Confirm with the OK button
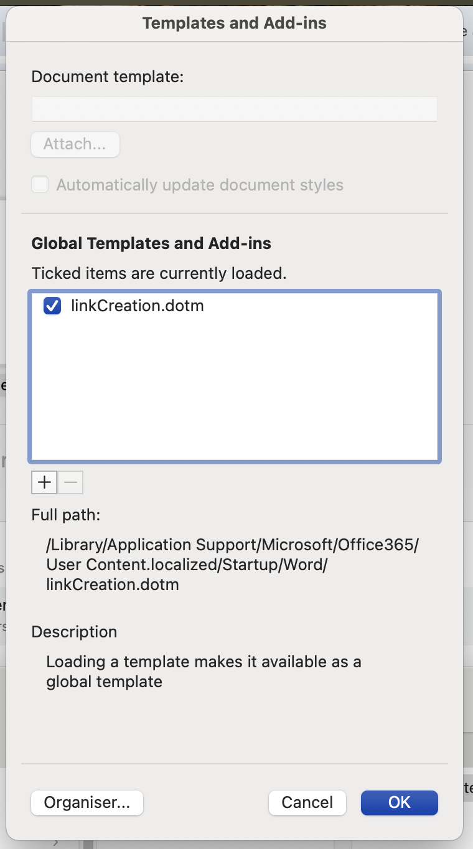Viewport: 473px width, 849px height. [x=399, y=803]
